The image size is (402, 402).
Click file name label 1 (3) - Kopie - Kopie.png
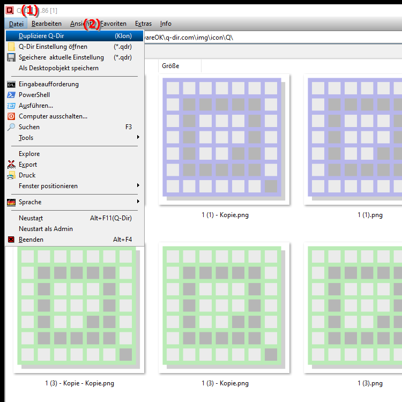[x=80, y=383]
